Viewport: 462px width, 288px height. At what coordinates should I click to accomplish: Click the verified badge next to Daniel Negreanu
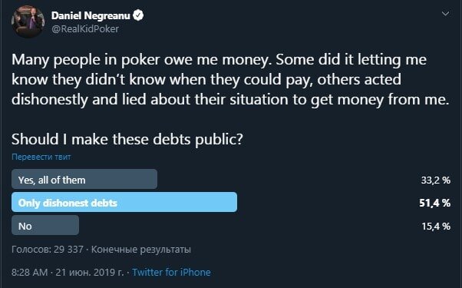(138, 15)
